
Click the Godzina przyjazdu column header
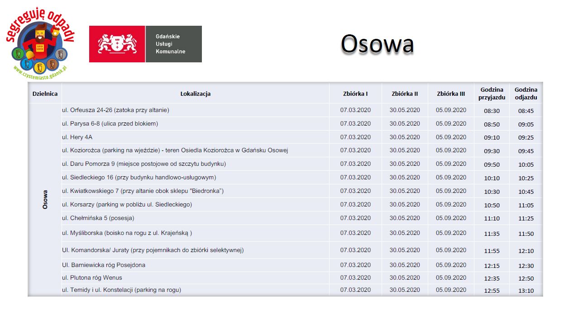[492, 94]
